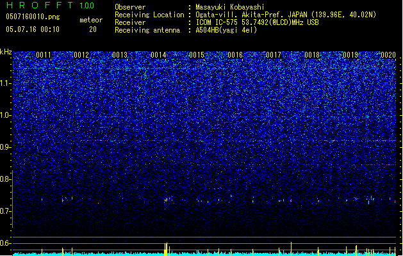Click the 0012 time marker
This screenshot has width=403, height=256.
coord(81,55)
